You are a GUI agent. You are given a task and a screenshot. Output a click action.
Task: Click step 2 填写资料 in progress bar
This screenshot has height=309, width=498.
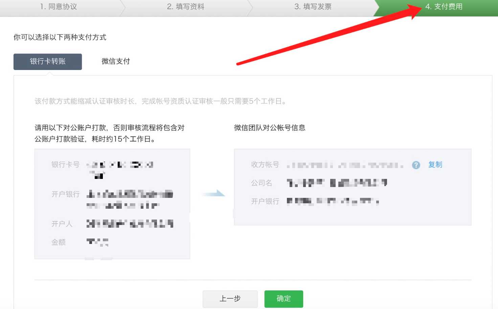tap(185, 7)
